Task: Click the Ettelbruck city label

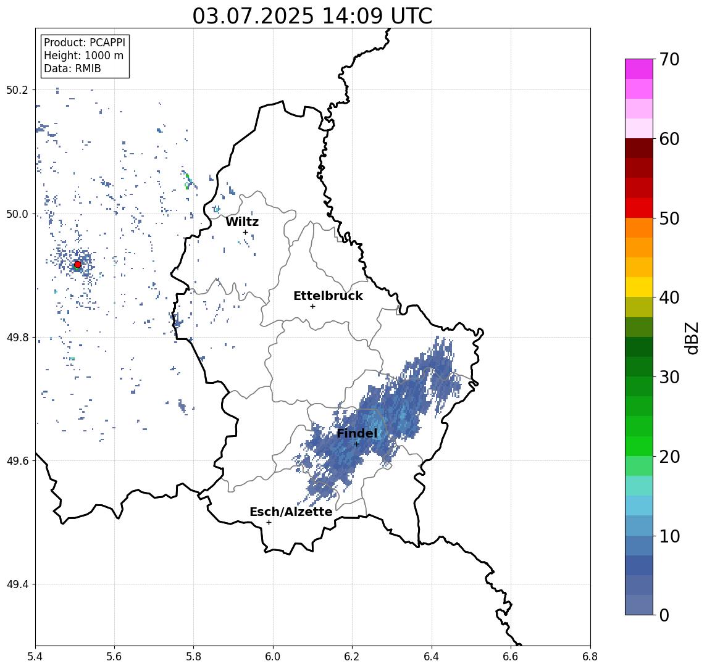Action: 328,296
